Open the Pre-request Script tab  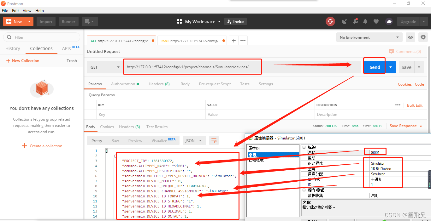tap(215, 84)
